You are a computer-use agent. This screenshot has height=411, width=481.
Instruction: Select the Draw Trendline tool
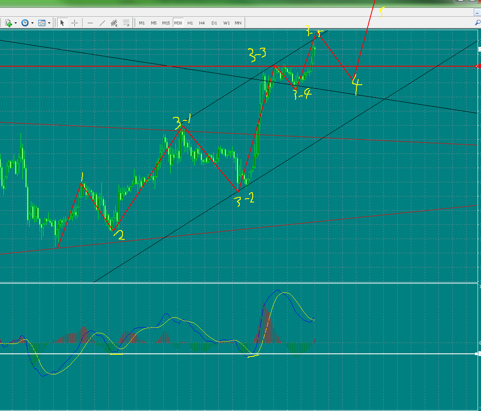102,23
